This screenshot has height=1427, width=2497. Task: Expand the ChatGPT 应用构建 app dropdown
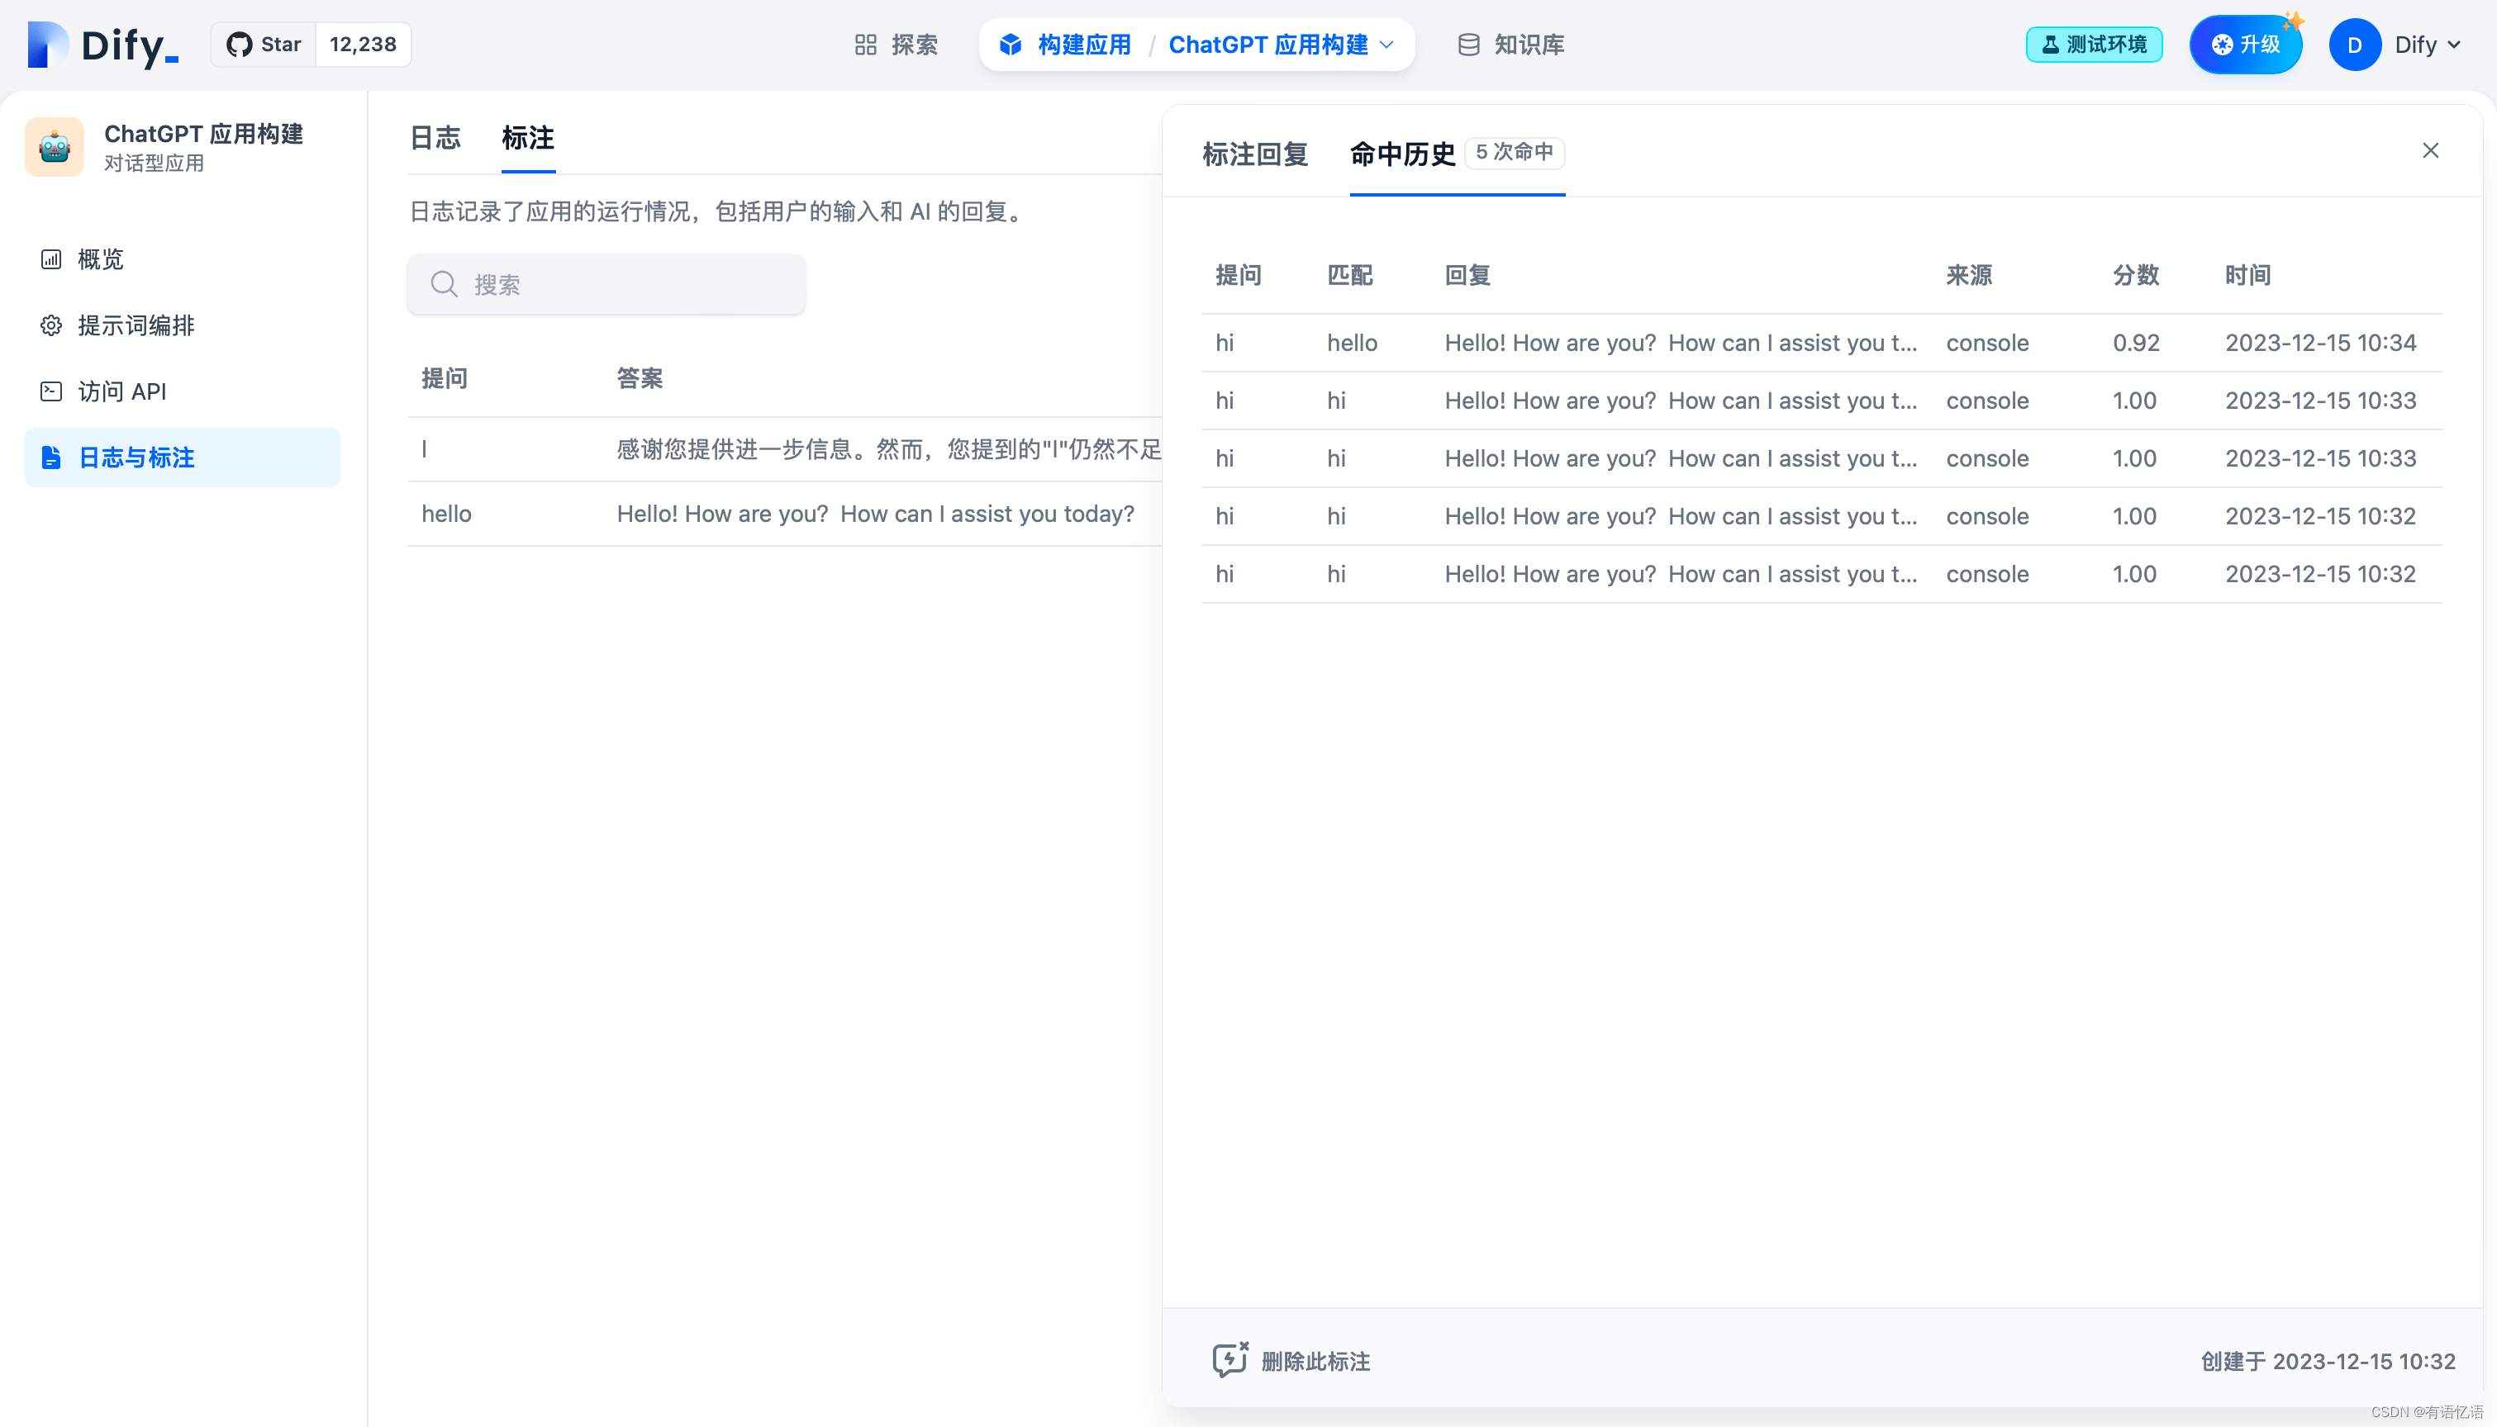tap(1281, 45)
